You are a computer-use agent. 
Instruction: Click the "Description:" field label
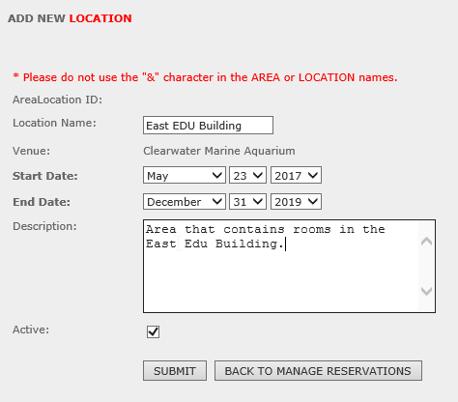point(44,226)
